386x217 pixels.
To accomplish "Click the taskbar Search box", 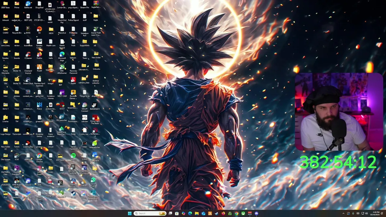I will pyautogui.click(x=150, y=213).
